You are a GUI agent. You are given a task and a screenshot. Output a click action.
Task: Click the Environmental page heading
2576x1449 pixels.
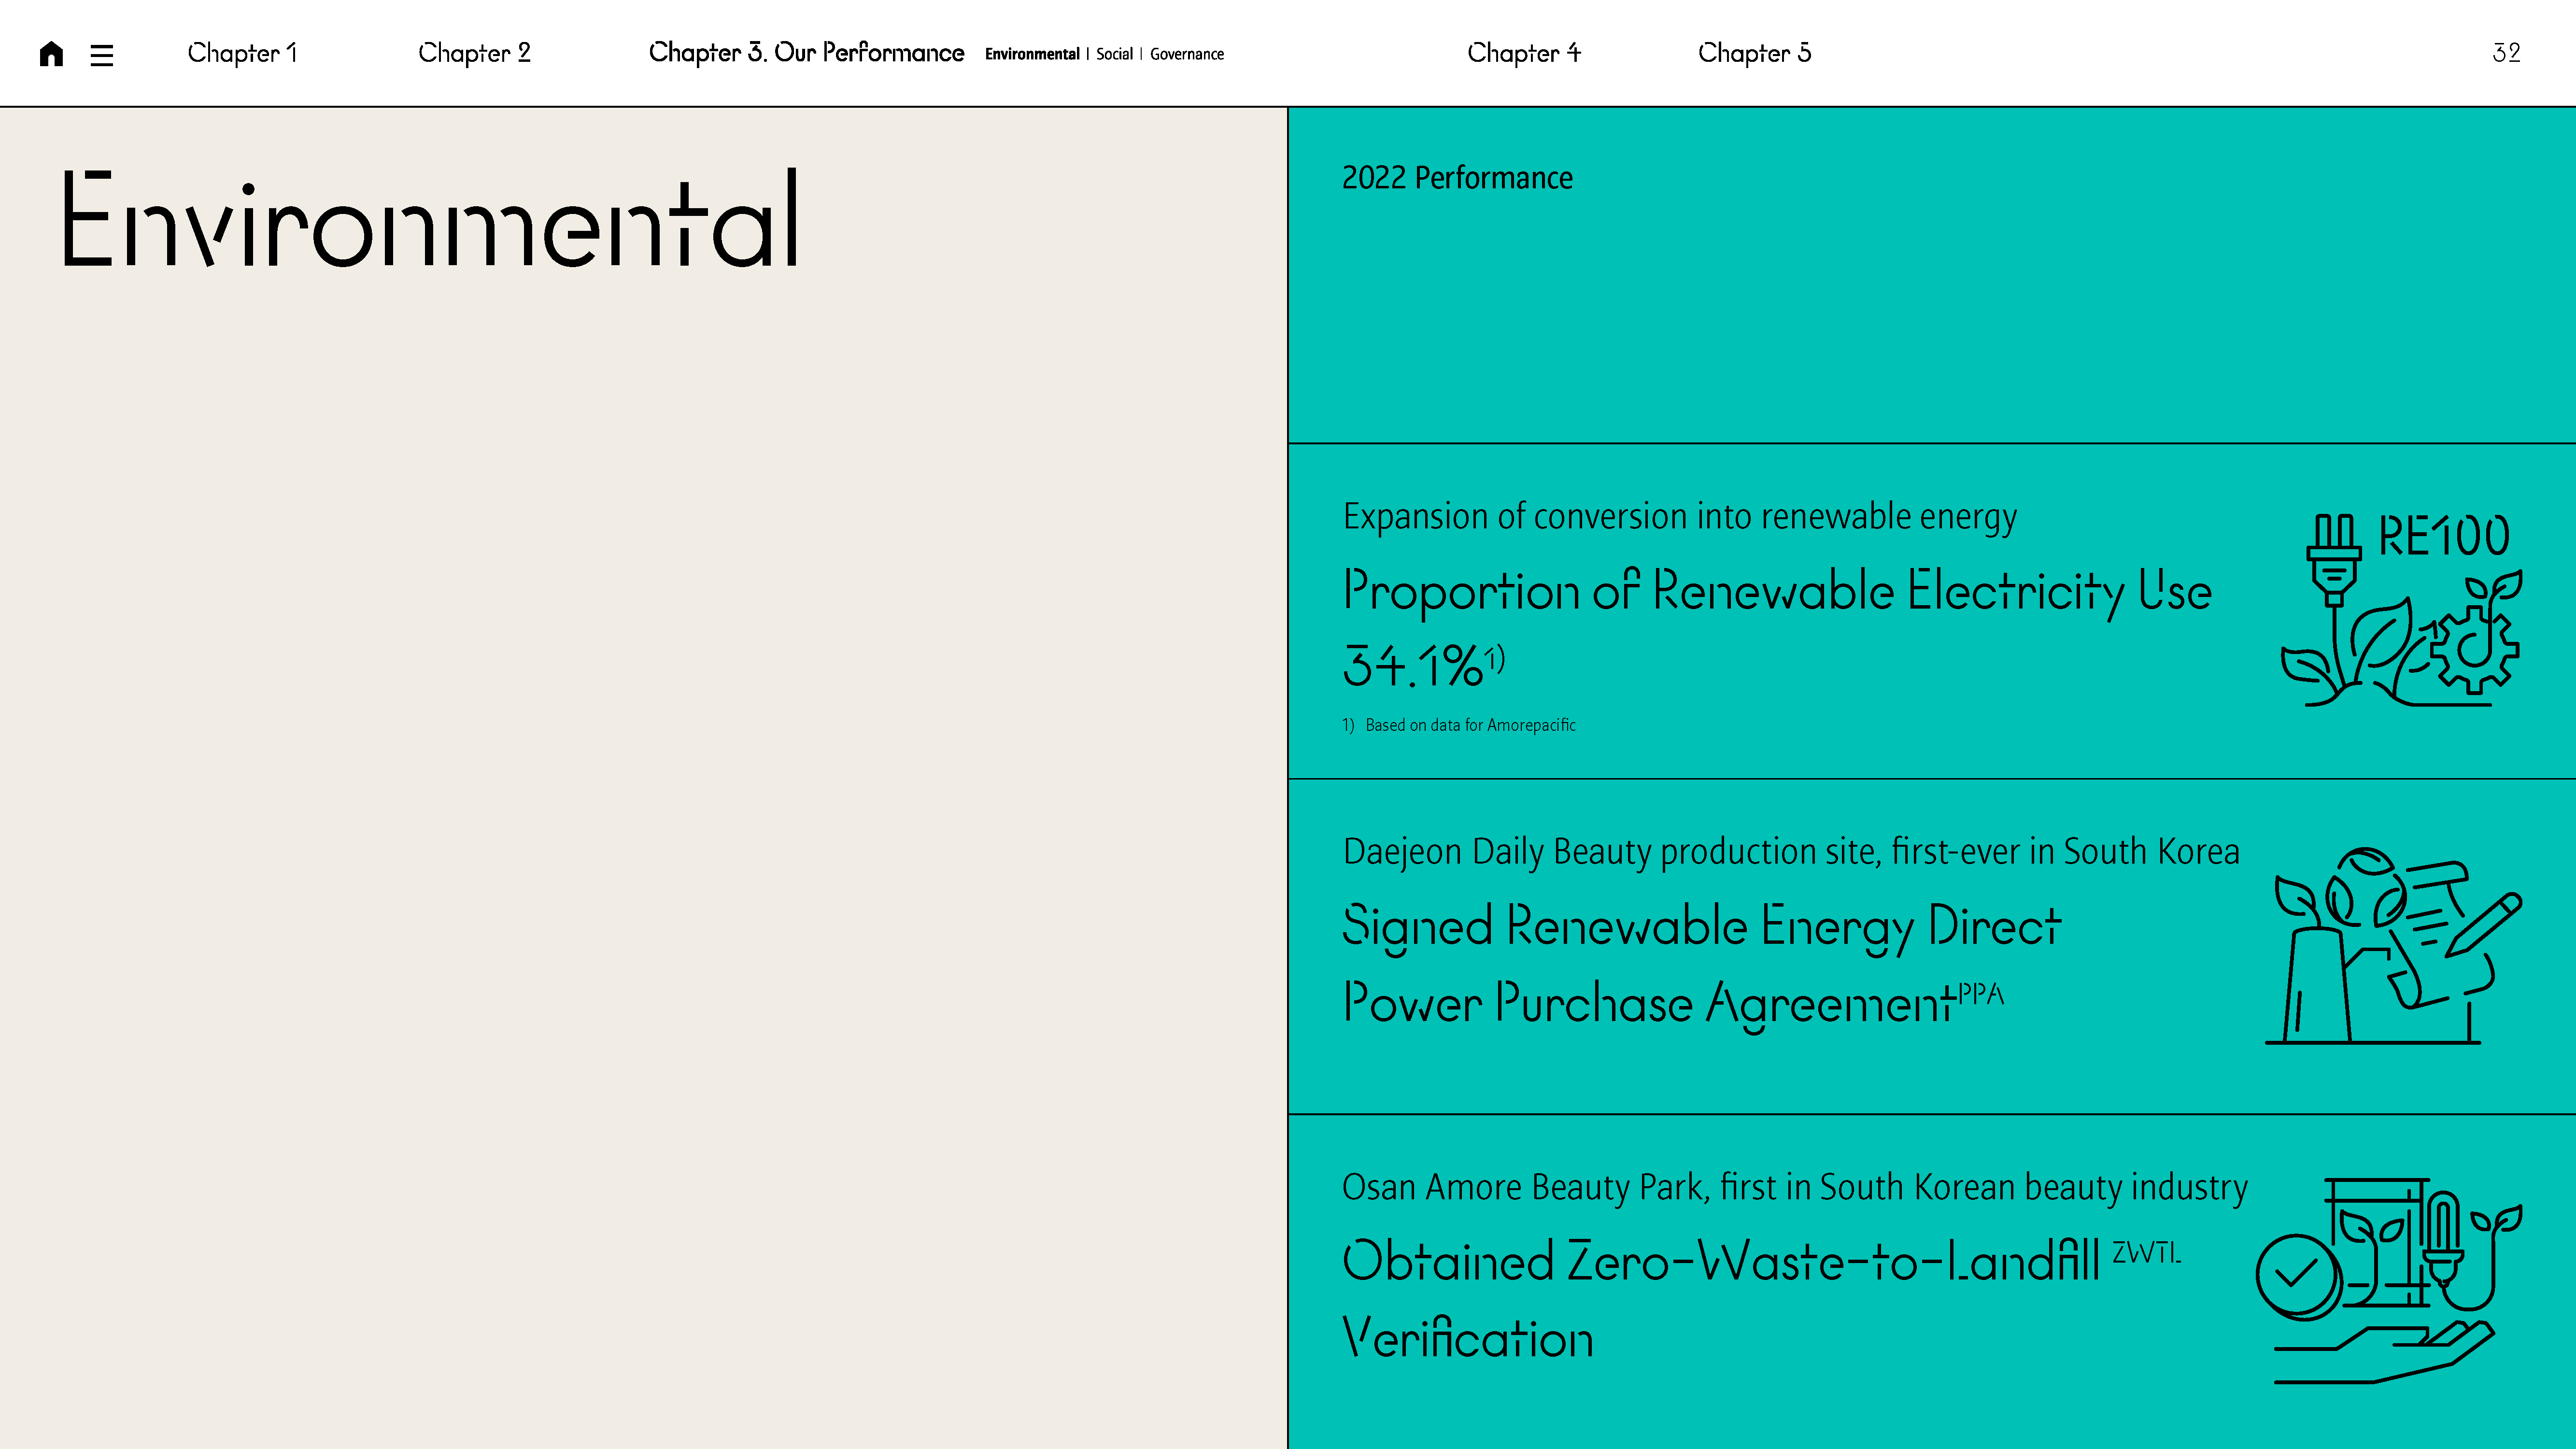click(x=430, y=220)
